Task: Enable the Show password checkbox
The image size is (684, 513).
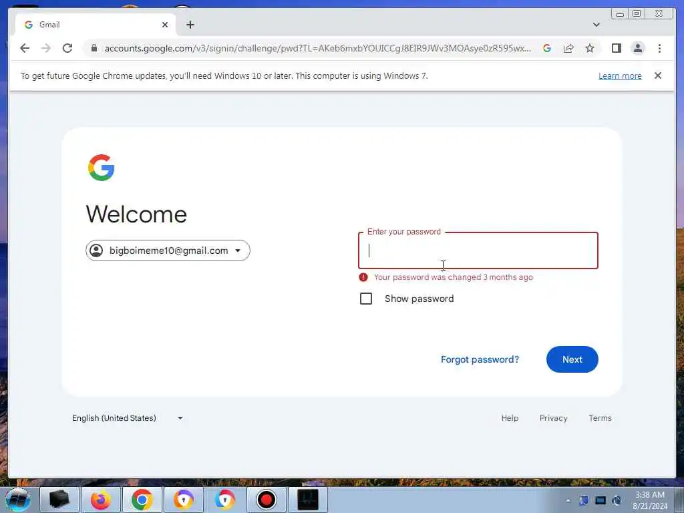Action: click(366, 299)
